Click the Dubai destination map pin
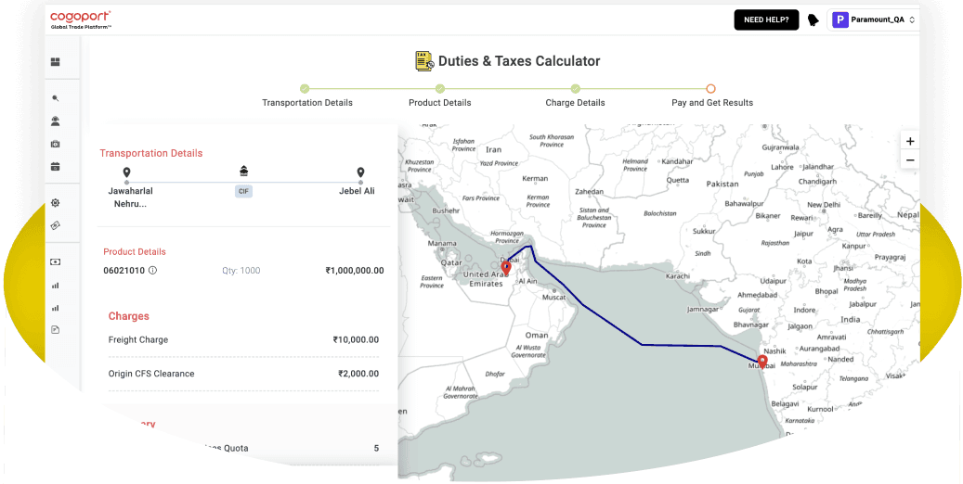The height and width of the screenshot is (484, 963). [x=506, y=268]
